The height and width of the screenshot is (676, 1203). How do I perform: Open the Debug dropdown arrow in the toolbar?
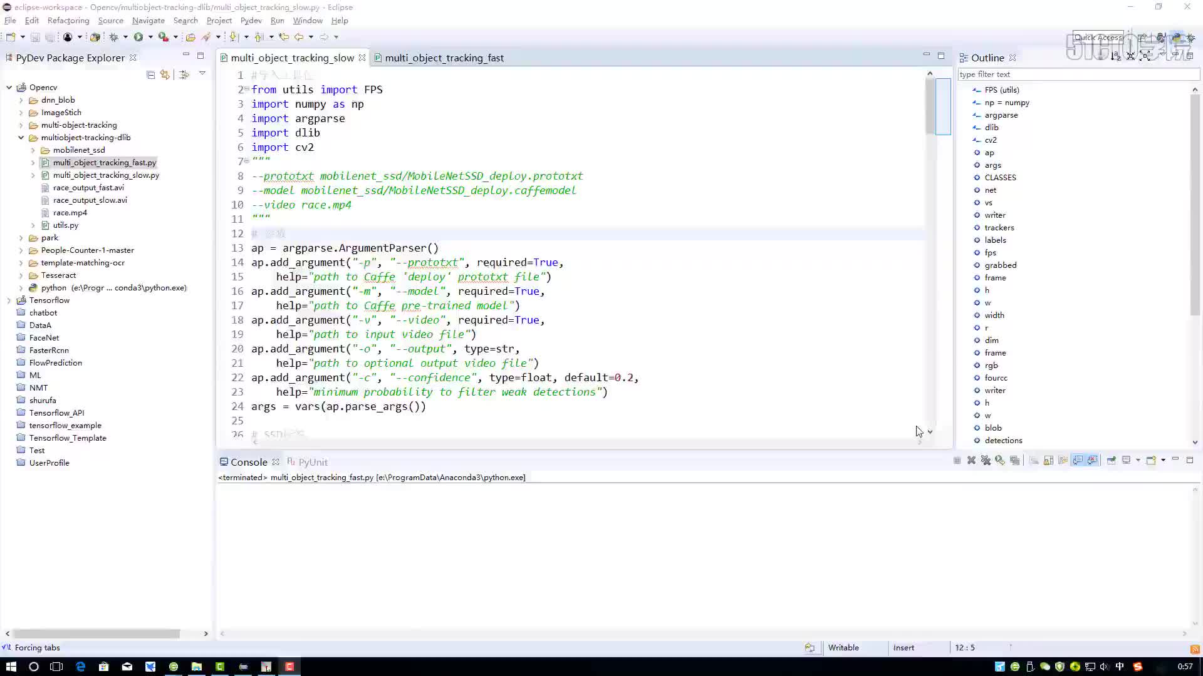click(125, 37)
